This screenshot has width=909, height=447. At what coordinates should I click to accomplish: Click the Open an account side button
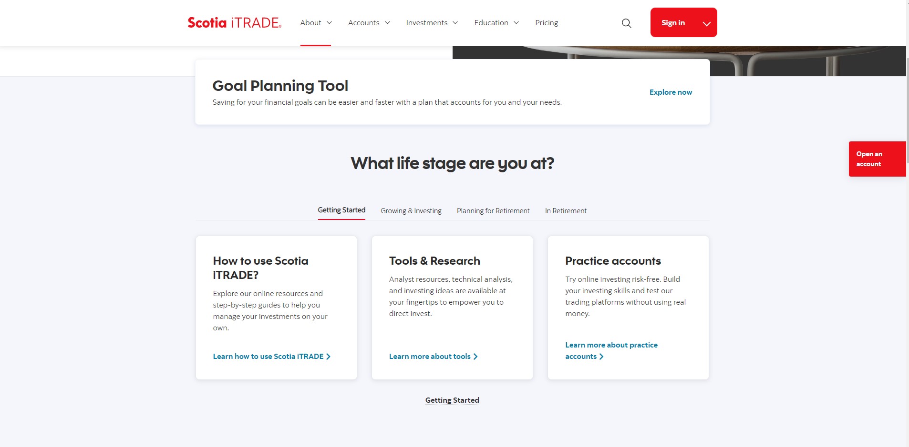(x=878, y=159)
